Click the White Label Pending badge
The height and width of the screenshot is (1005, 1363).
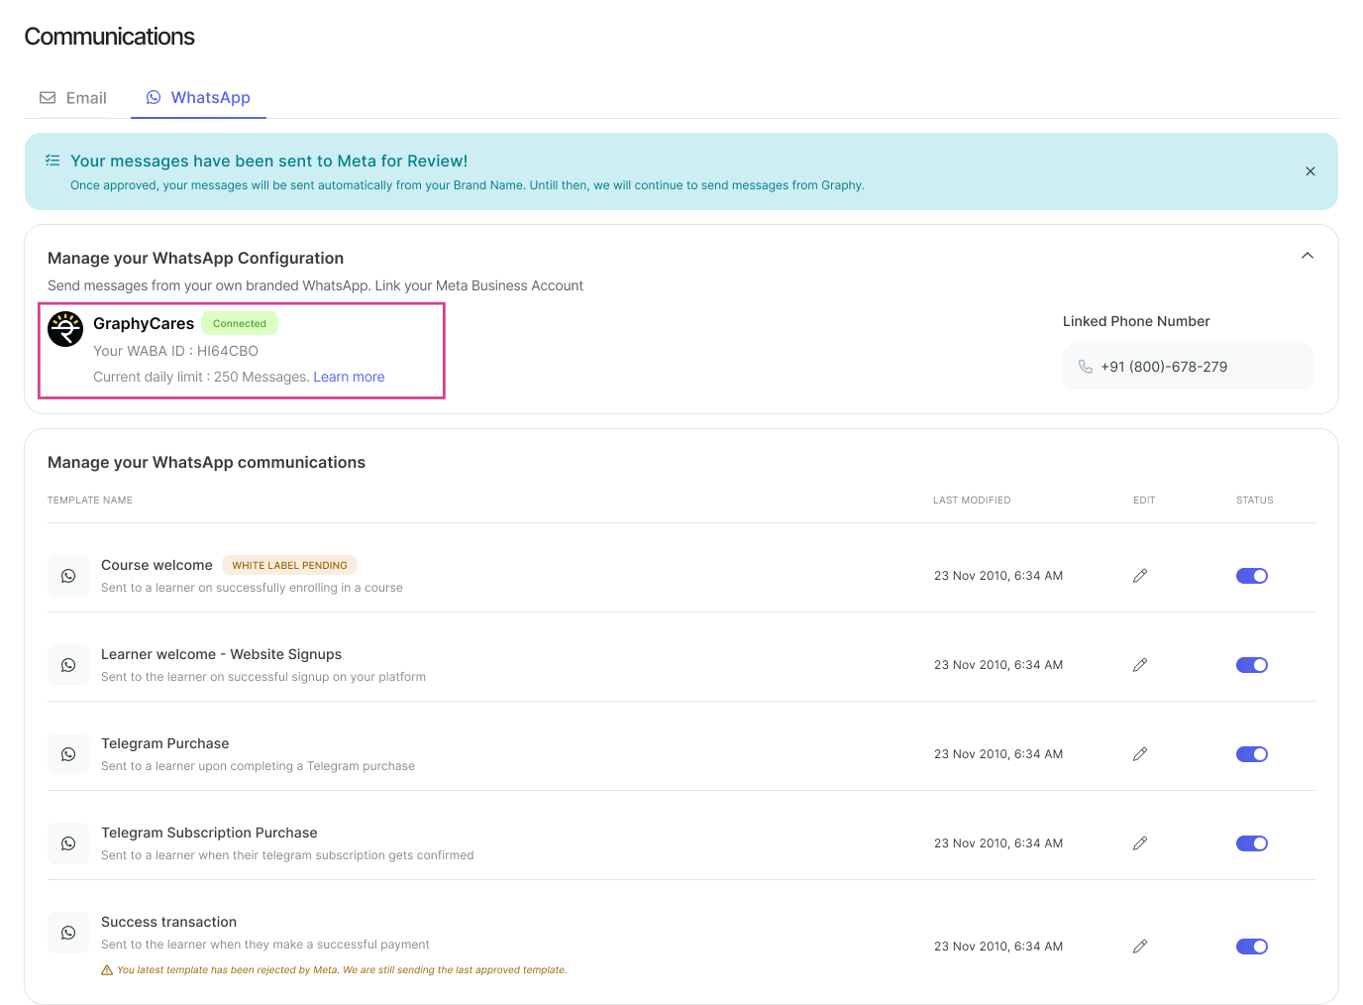click(x=289, y=565)
